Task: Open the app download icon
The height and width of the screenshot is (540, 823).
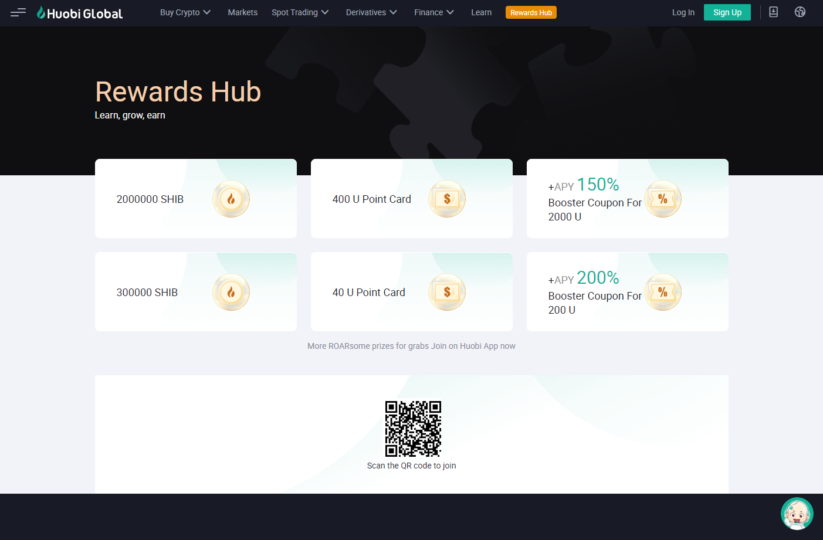Action: point(774,12)
